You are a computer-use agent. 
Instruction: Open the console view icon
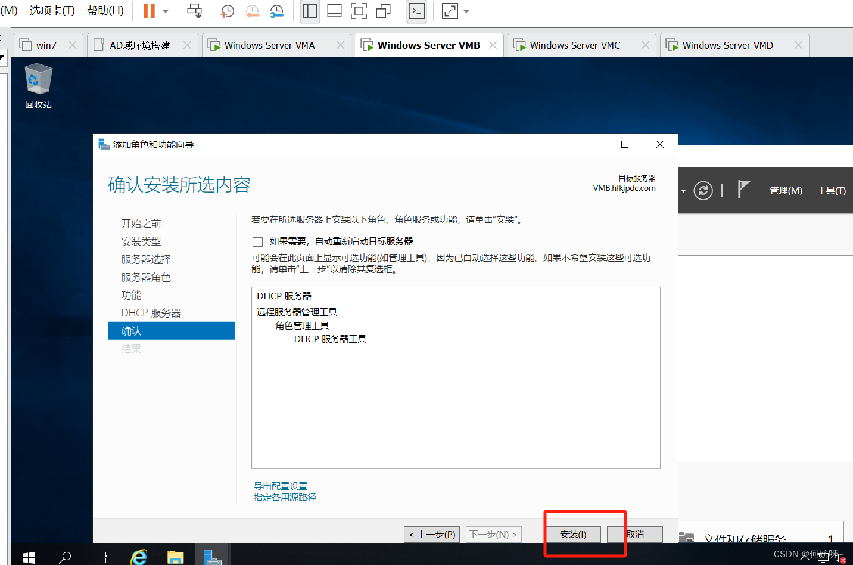pos(416,11)
